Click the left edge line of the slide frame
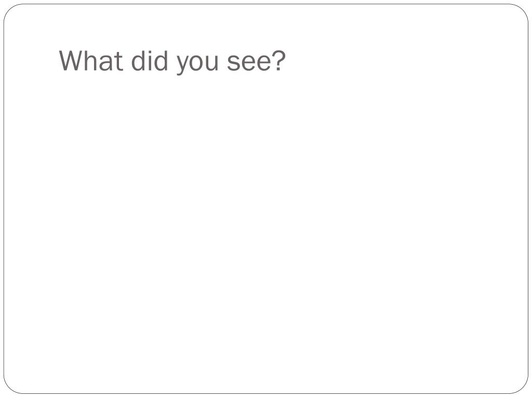Screen dimensions: 532x399 coord(4,199)
